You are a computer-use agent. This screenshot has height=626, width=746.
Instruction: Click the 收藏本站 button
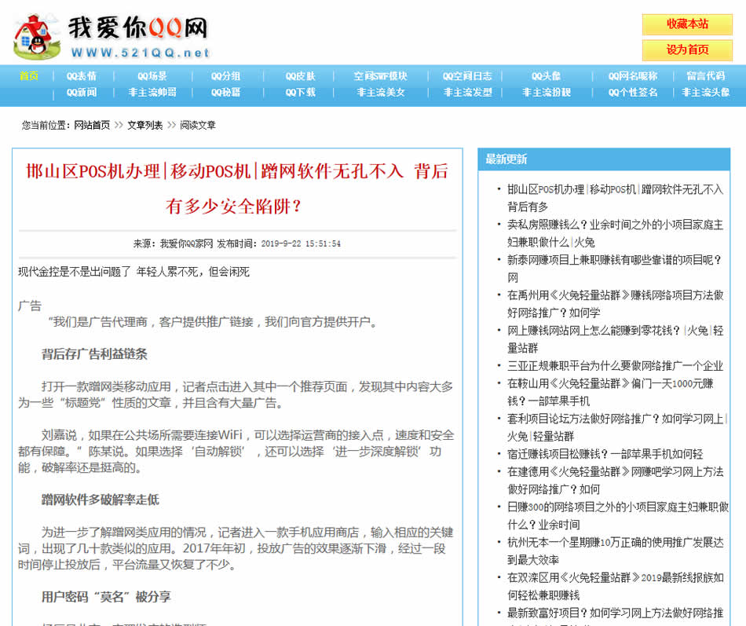(x=686, y=24)
